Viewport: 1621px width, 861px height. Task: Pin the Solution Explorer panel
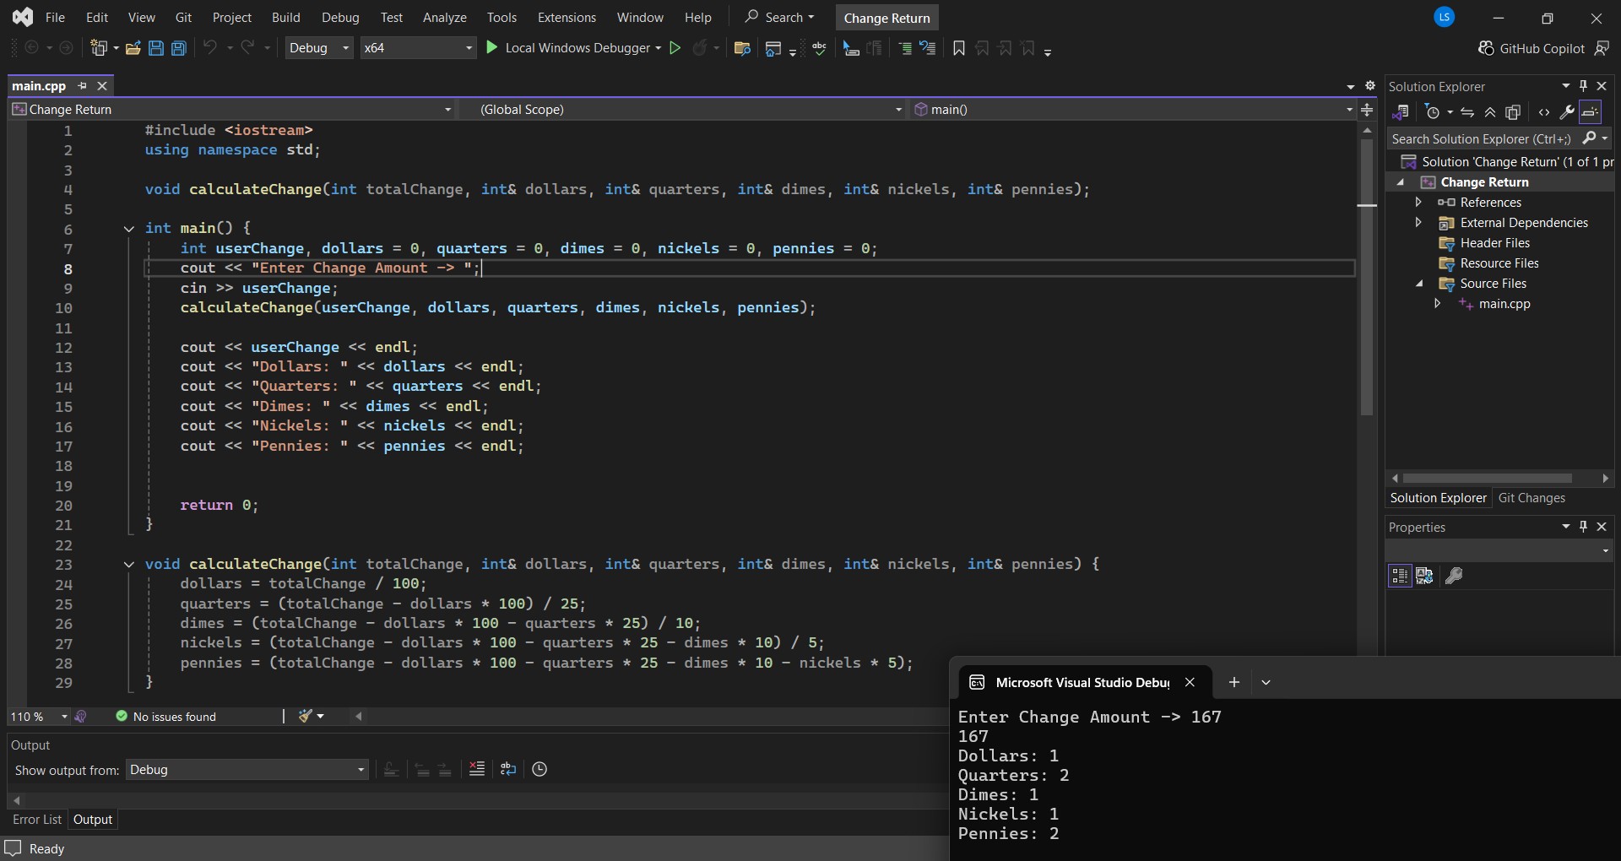click(1583, 86)
